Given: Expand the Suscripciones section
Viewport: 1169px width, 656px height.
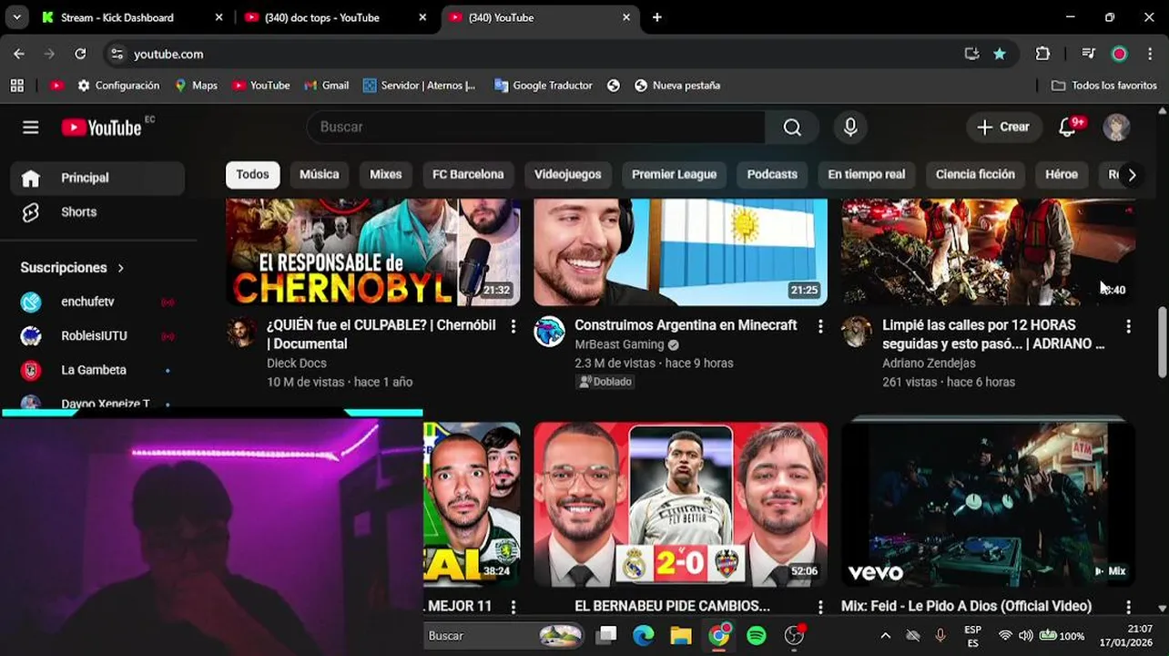Looking at the screenshot, I should [x=72, y=268].
